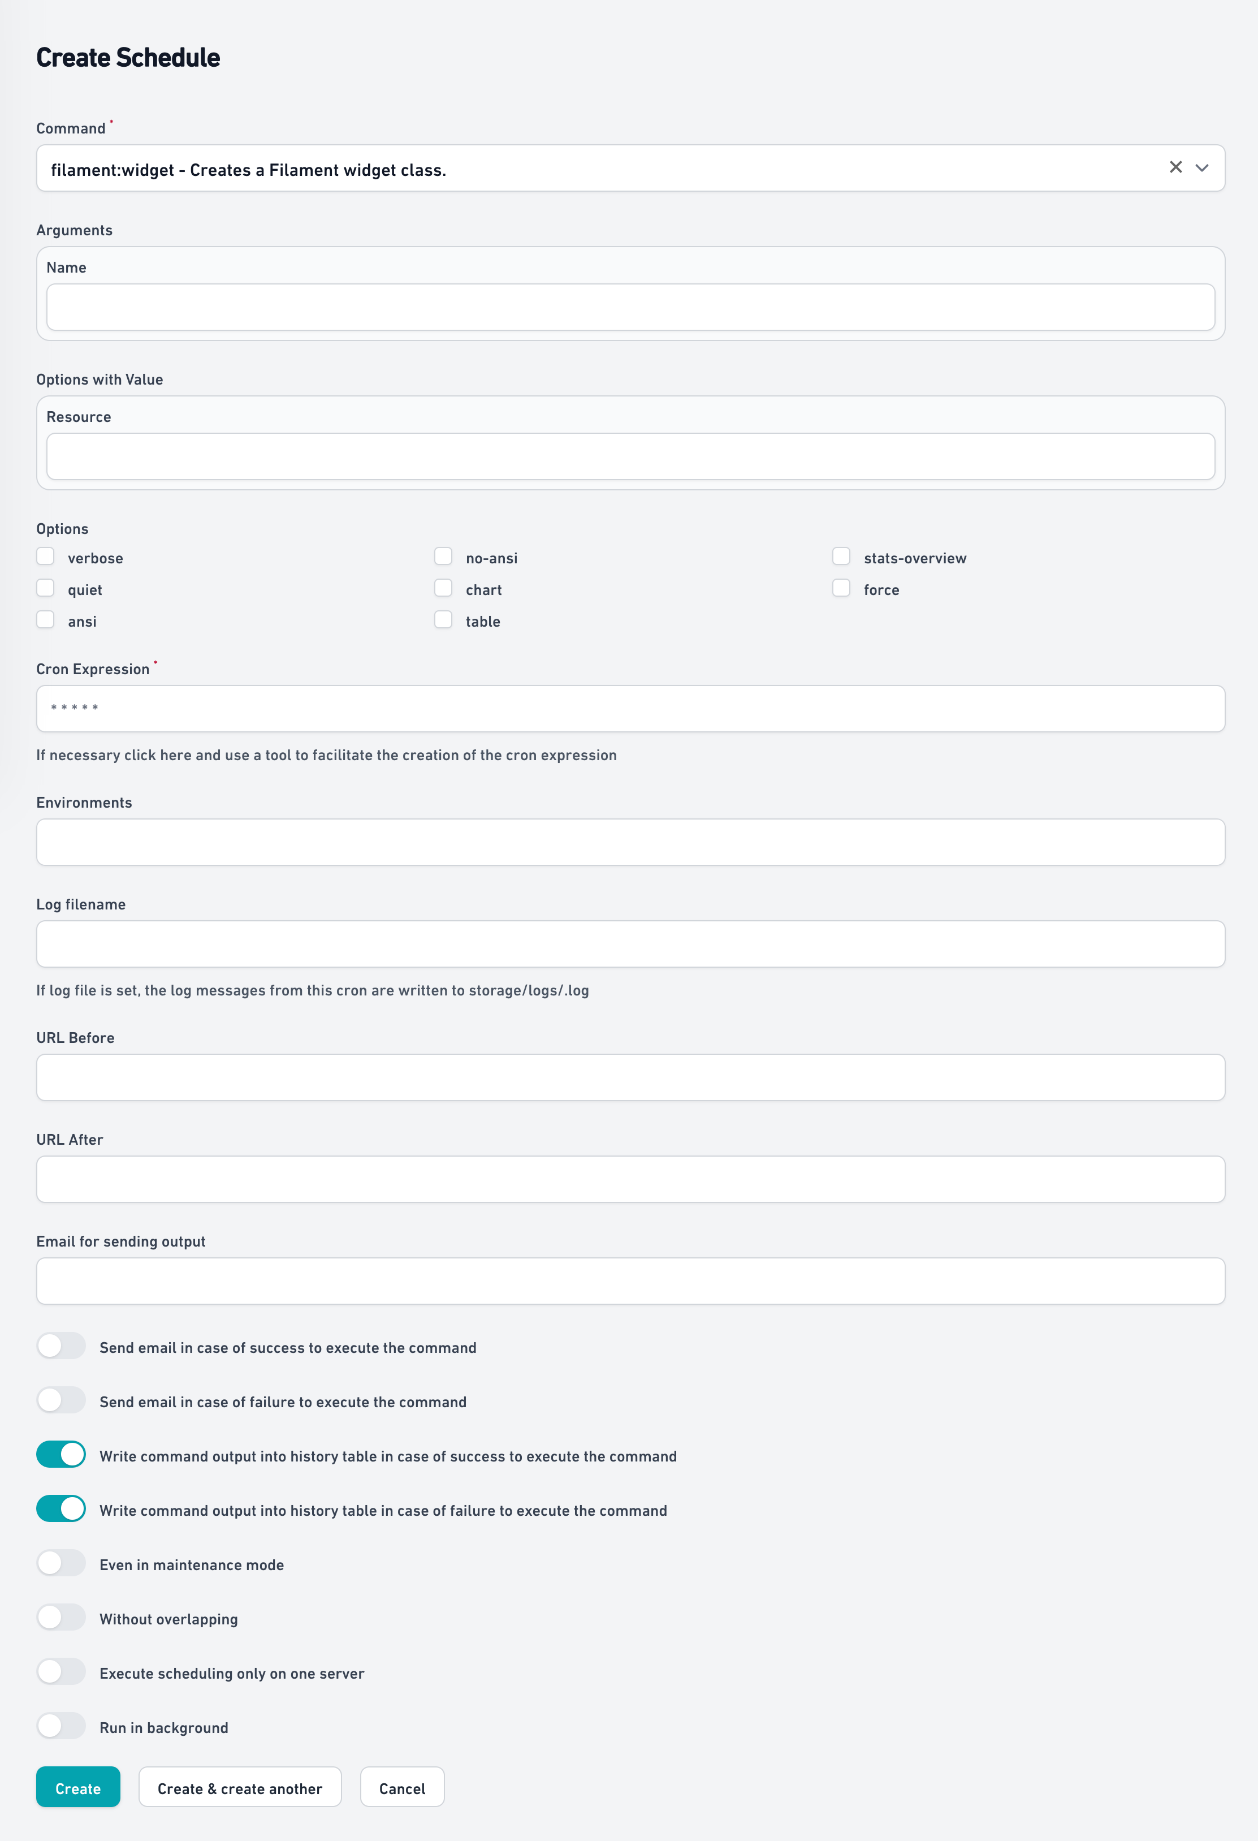Select the filament:widget command dropdown
Image resolution: width=1258 pixels, height=1841 pixels.
pos(630,168)
